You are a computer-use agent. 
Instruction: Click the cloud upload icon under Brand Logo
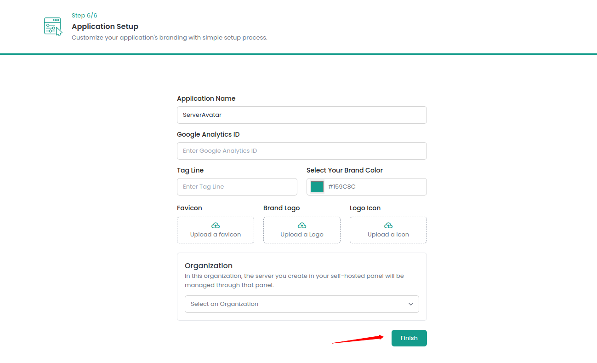(x=302, y=225)
